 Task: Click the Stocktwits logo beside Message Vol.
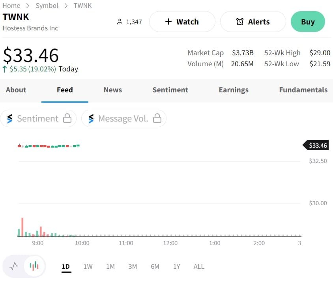pyautogui.click(x=91, y=118)
